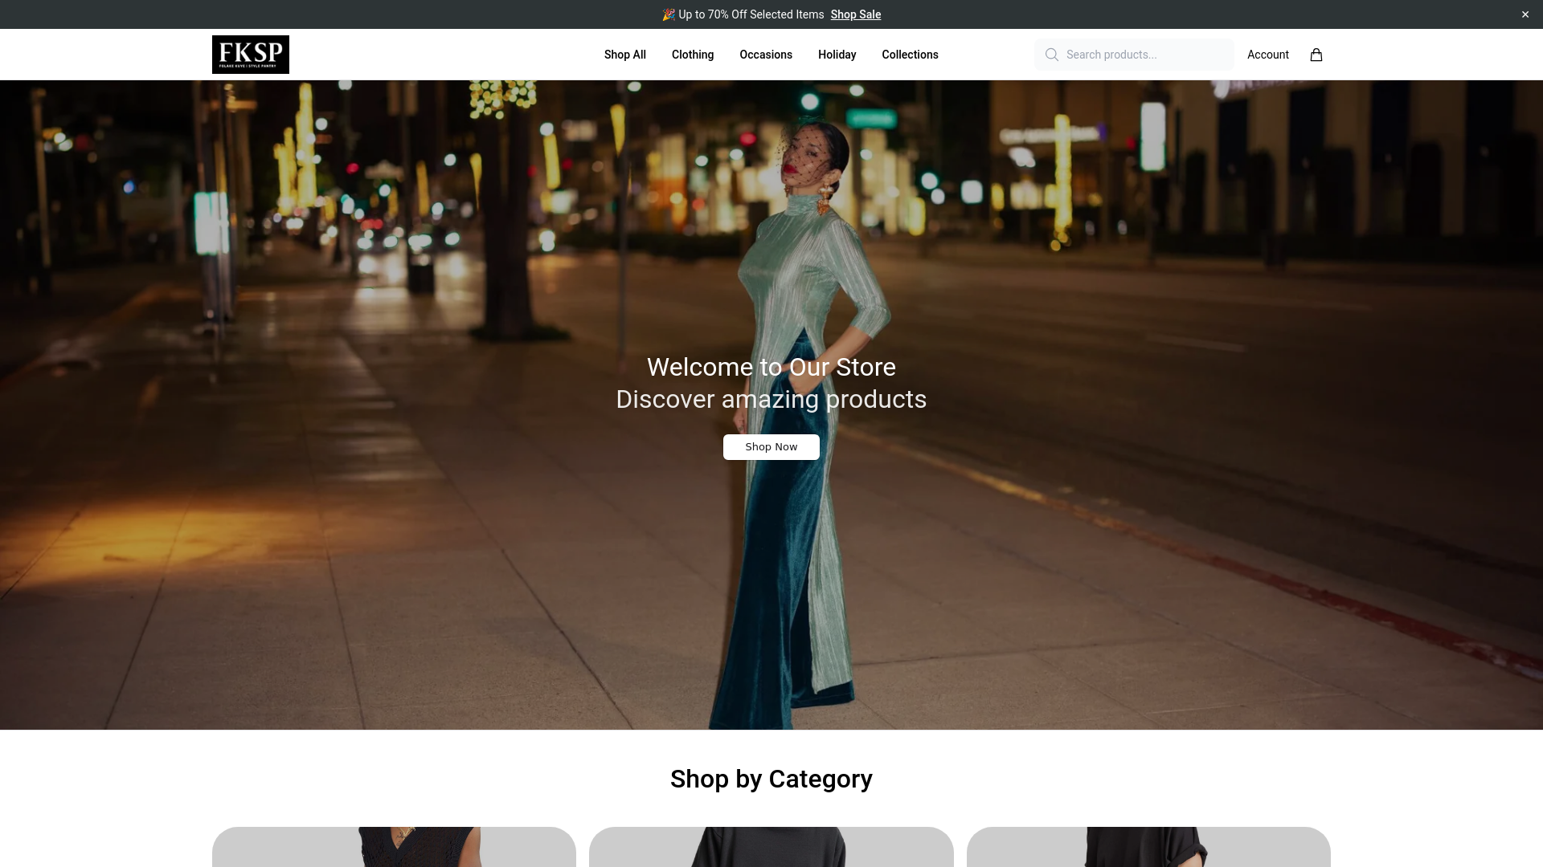Open the Shop All menu
The width and height of the screenshot is (1543, 867).
tap(625, 55)
